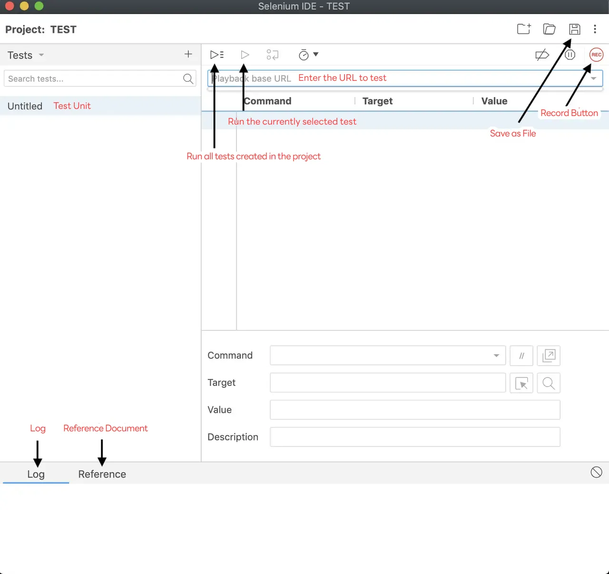Open the three-dot more options menu
The width and height of the screenshot is (609, 574).
pyautogui.click(x=595, y=29)
